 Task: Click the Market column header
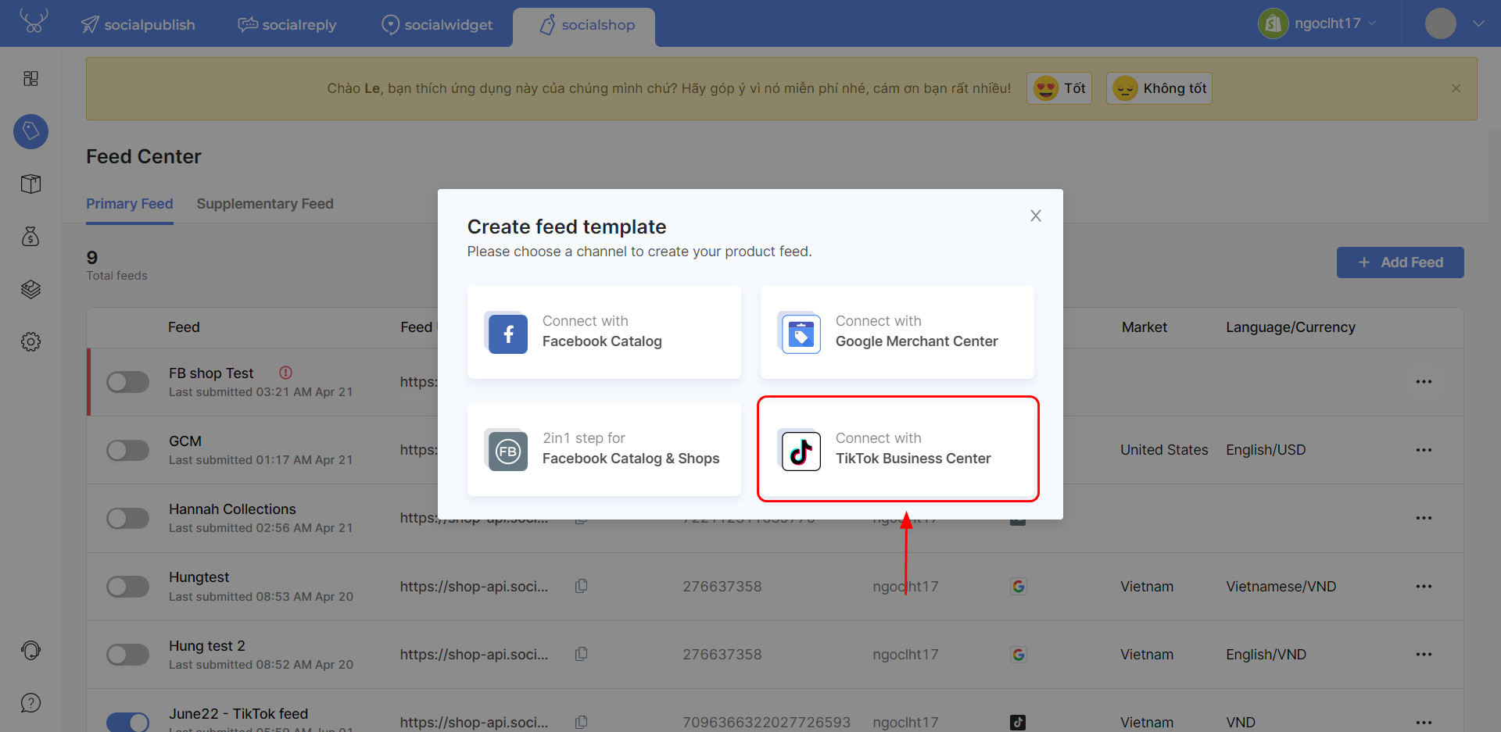[1145, 327]
